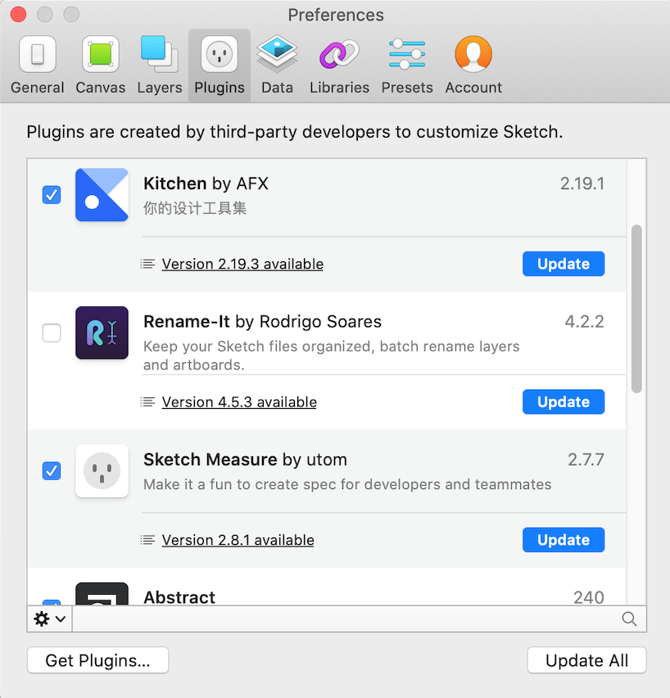This screenshot has height=698, width=670.
Task: Click the Sketch Measure plugin icon
Action: coord(102,471)
